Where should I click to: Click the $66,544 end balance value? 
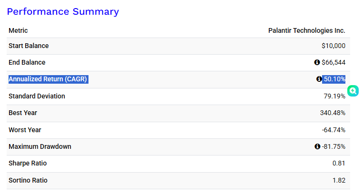point(334,62)
